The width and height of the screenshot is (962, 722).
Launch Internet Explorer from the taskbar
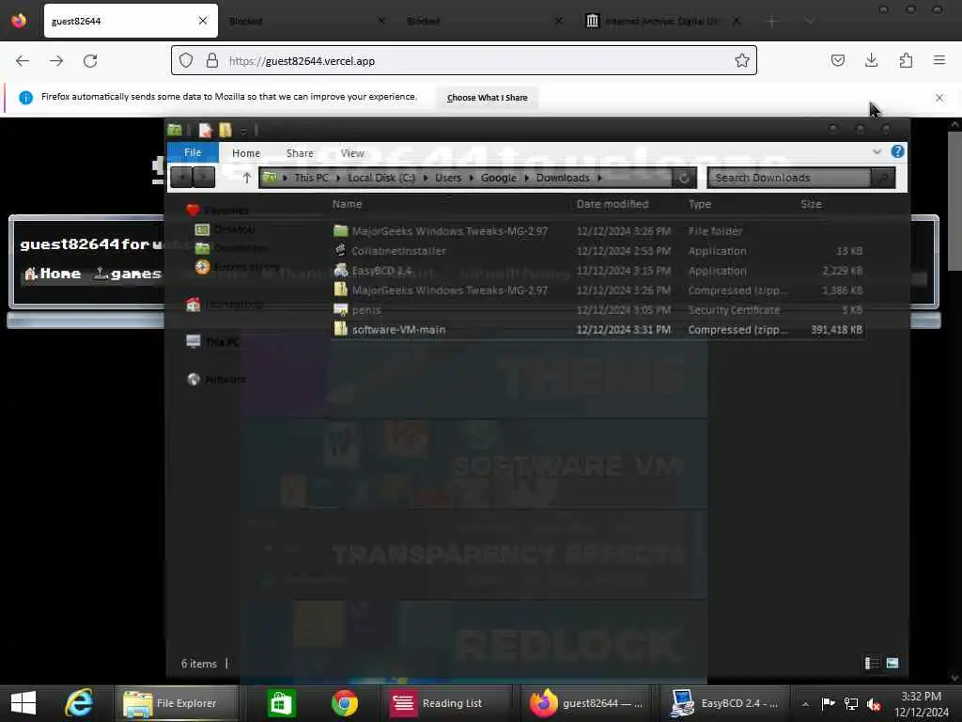[x=79, y=703]
